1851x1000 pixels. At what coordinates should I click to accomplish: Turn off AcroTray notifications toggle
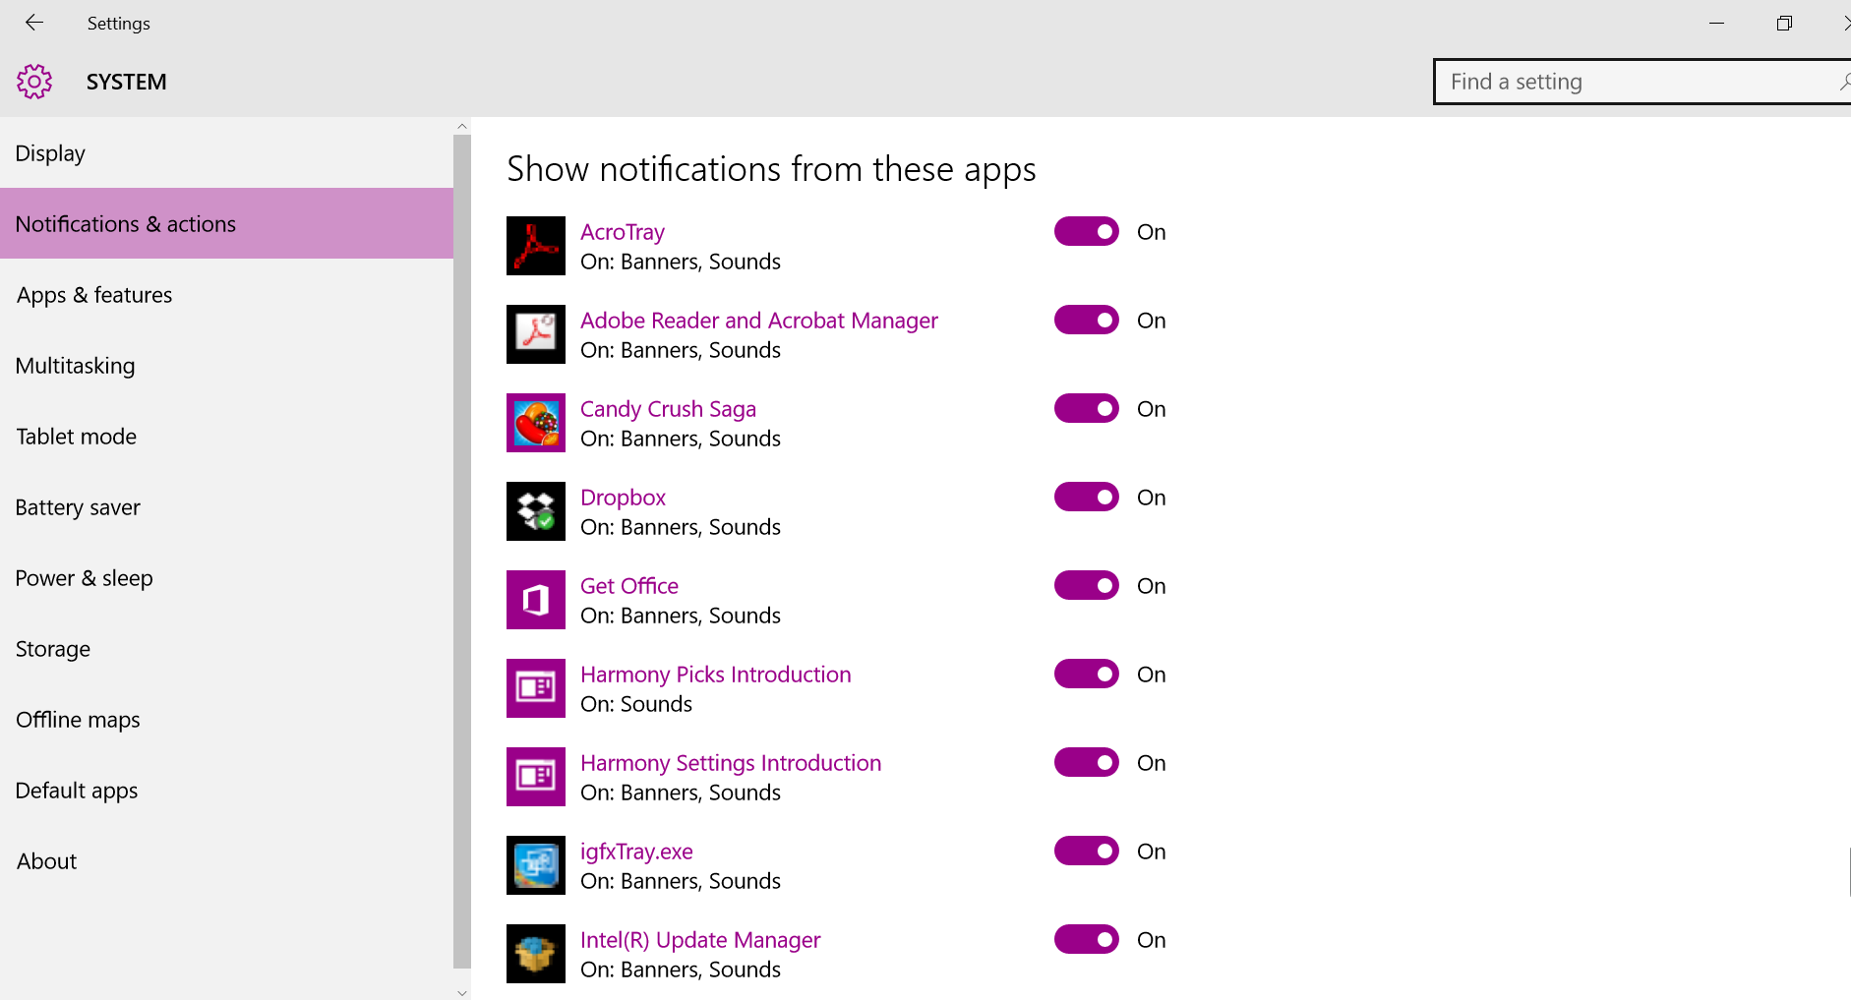(1087, 231)
